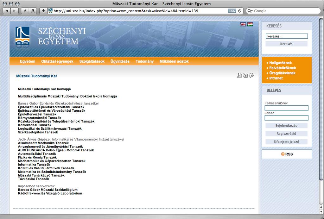Open Matematika és Számítástudomány Tanszék link

coord(52,172)
